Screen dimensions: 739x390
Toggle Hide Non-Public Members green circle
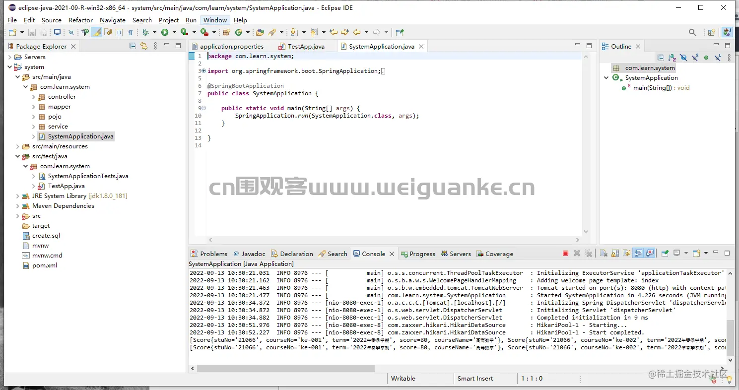coord(706,58)
